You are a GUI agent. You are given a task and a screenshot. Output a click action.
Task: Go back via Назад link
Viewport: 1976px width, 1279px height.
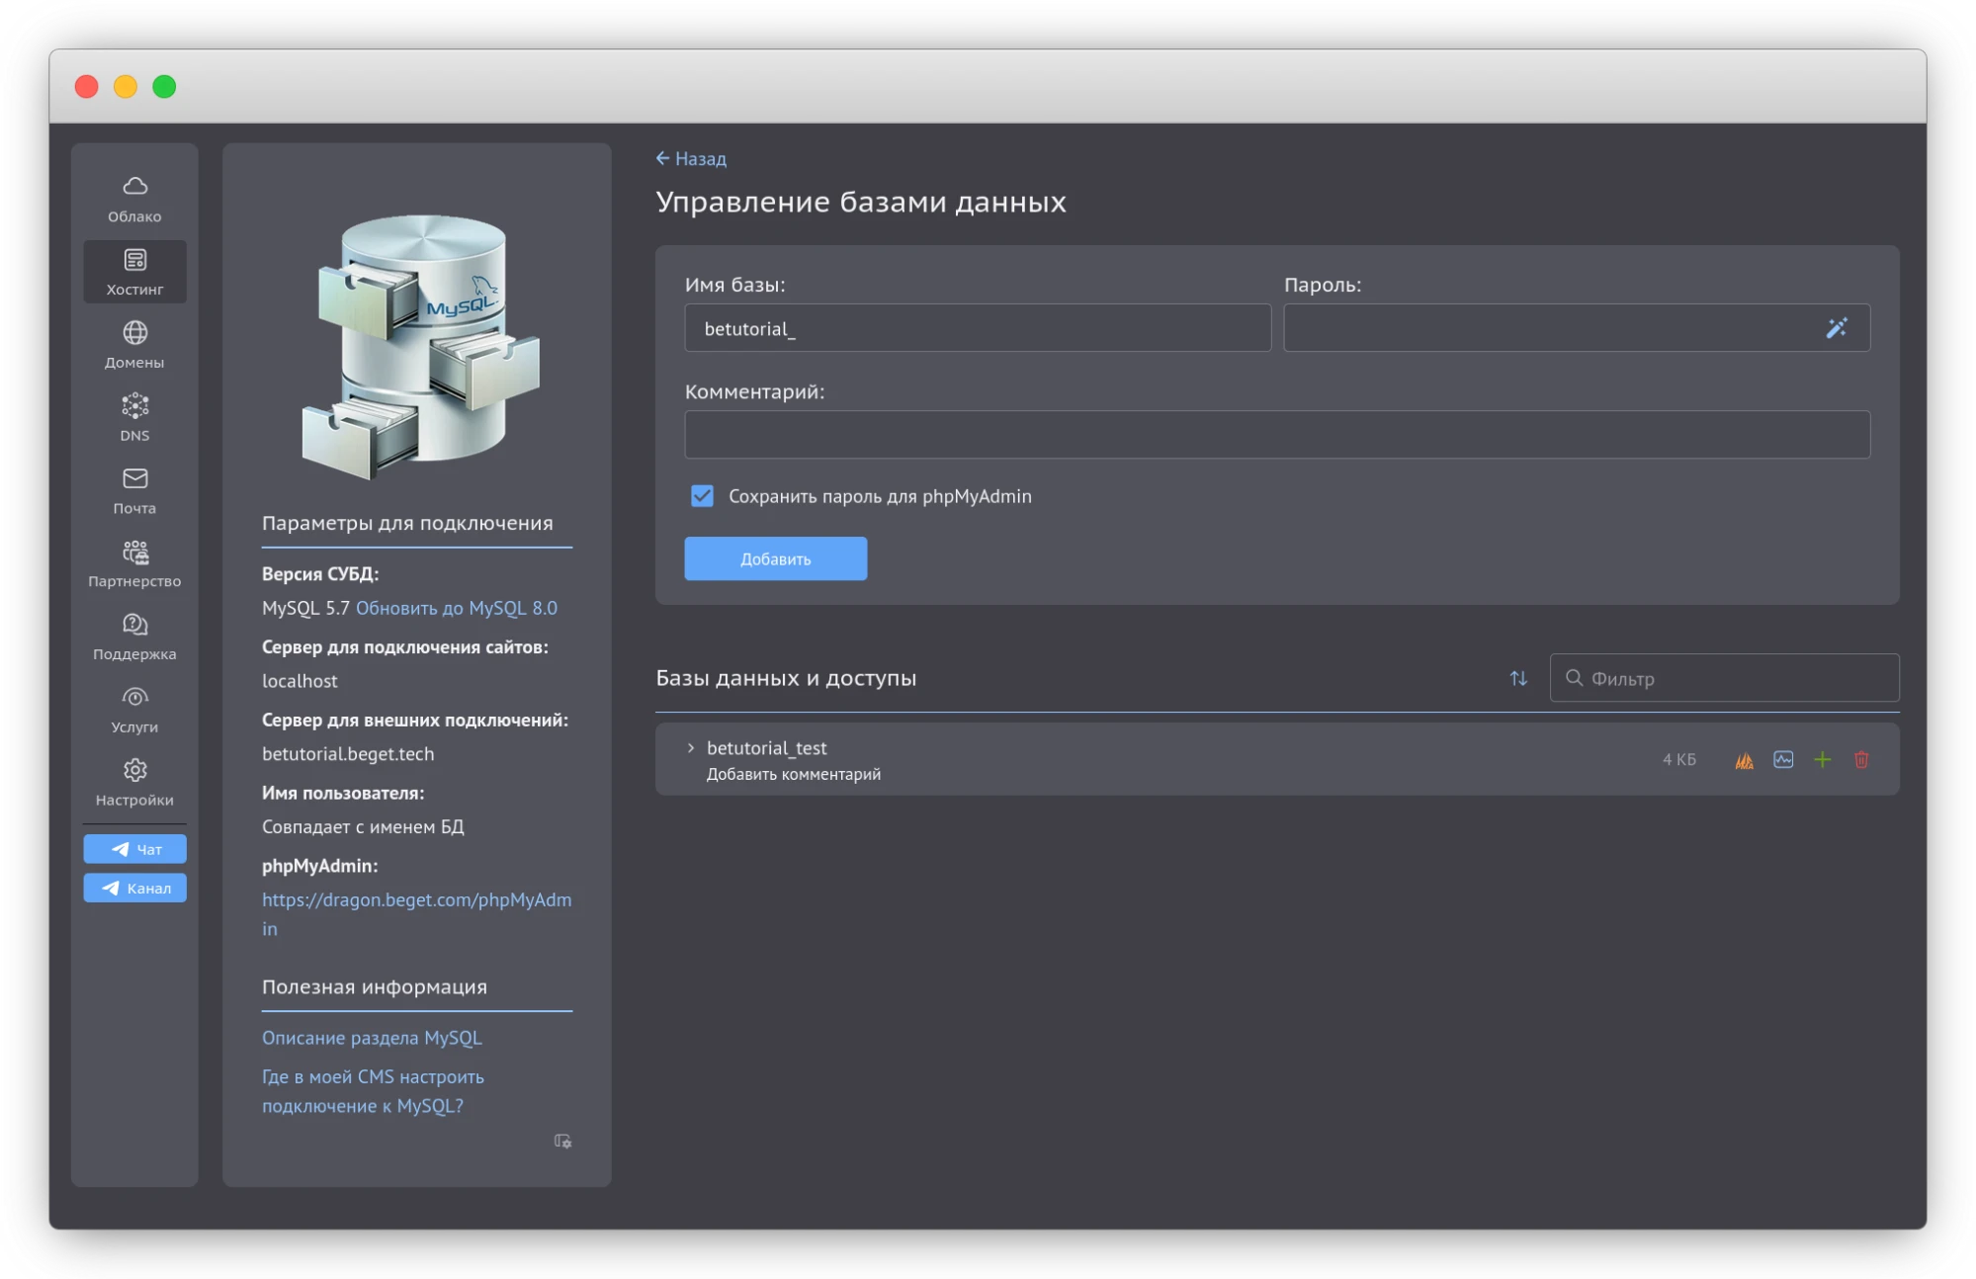(691, 158)
